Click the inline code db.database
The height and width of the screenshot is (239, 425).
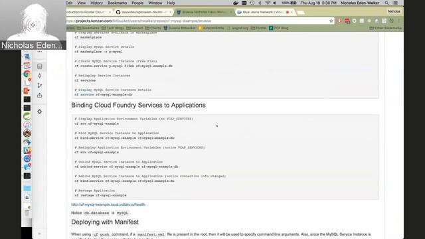pyautogui.click(x=96, y=213)
